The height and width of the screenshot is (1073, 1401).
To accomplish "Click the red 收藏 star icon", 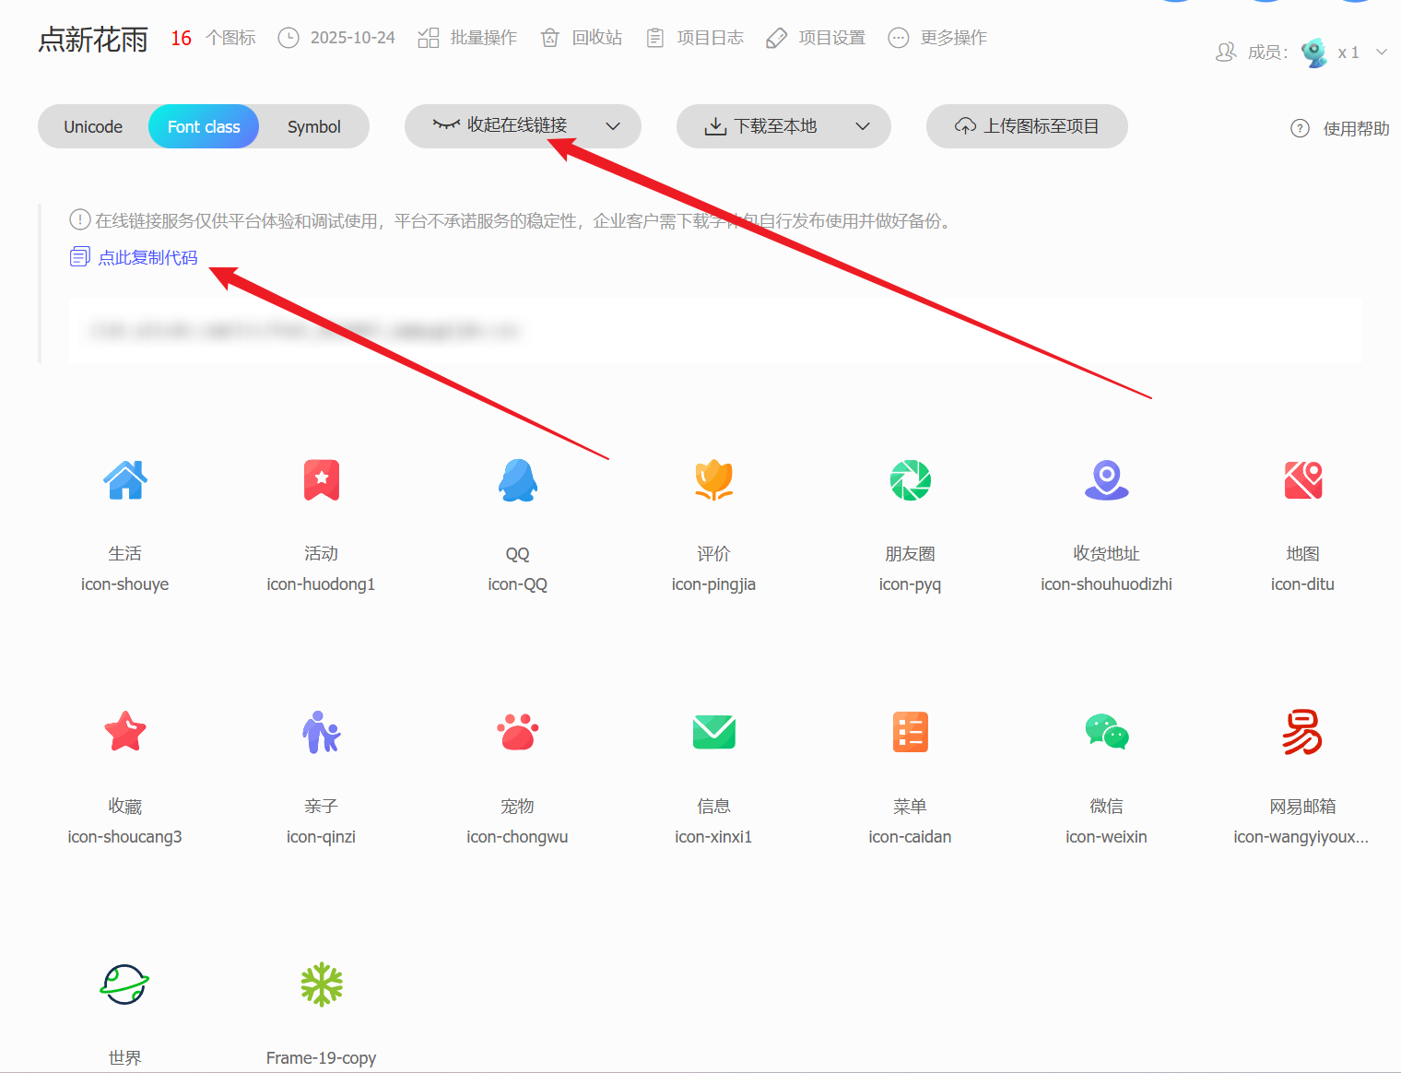I will [x=125, y=732].
